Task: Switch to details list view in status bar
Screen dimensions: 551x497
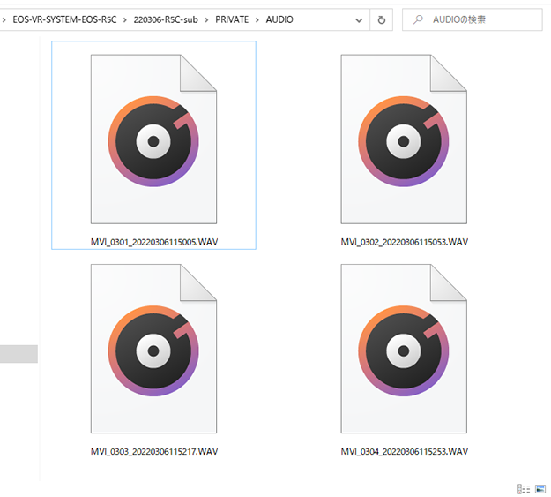Action: (525, 488)
